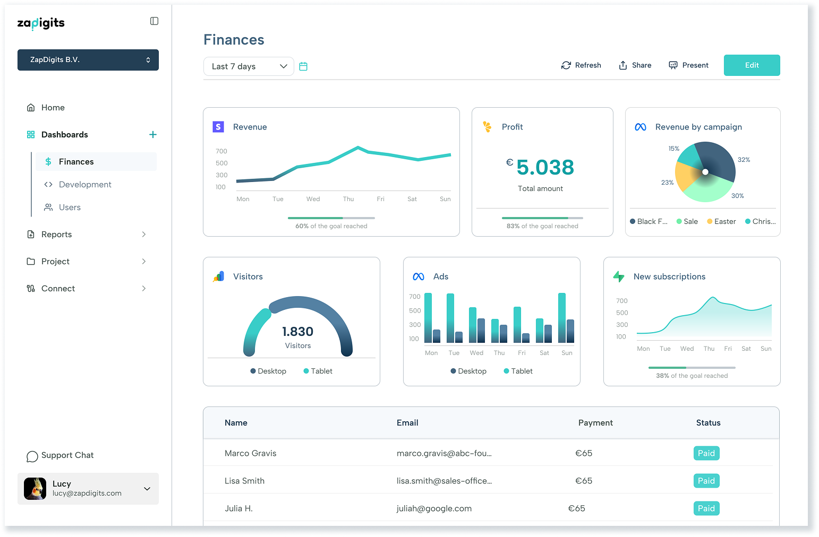Open the Development dashboard
Image resolution: width=819 pixels, height=537 pixels.
coord(85,185)
